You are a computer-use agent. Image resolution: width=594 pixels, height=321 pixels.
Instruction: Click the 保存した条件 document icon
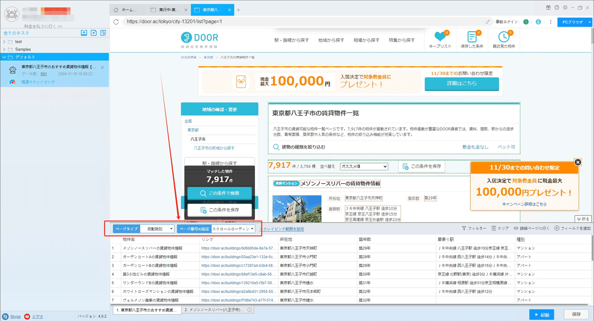coord(472,37)
